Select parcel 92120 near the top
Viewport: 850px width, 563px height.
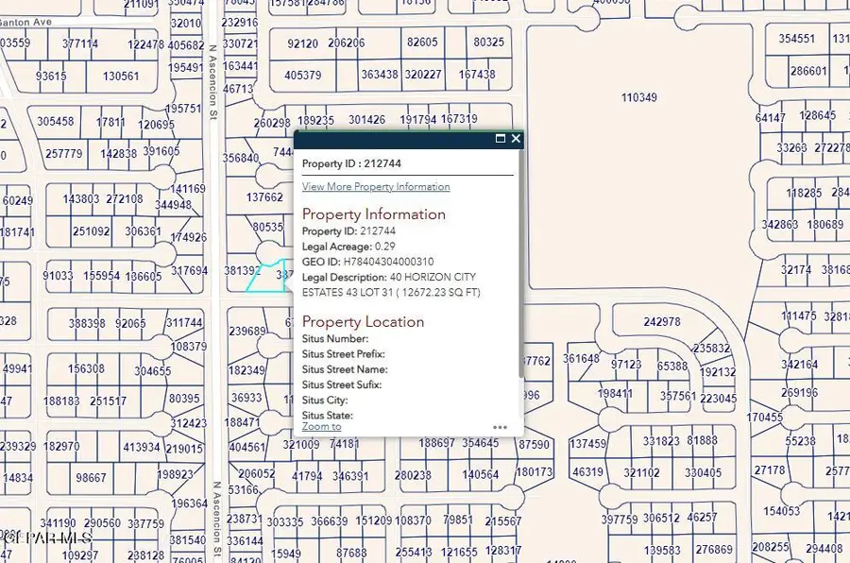(x=302, y=43)
